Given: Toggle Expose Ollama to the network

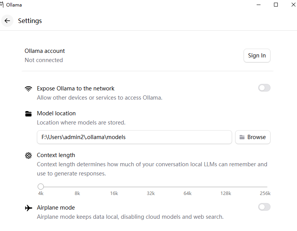Looking at the screenshot, I should click(x=264, y=88).
